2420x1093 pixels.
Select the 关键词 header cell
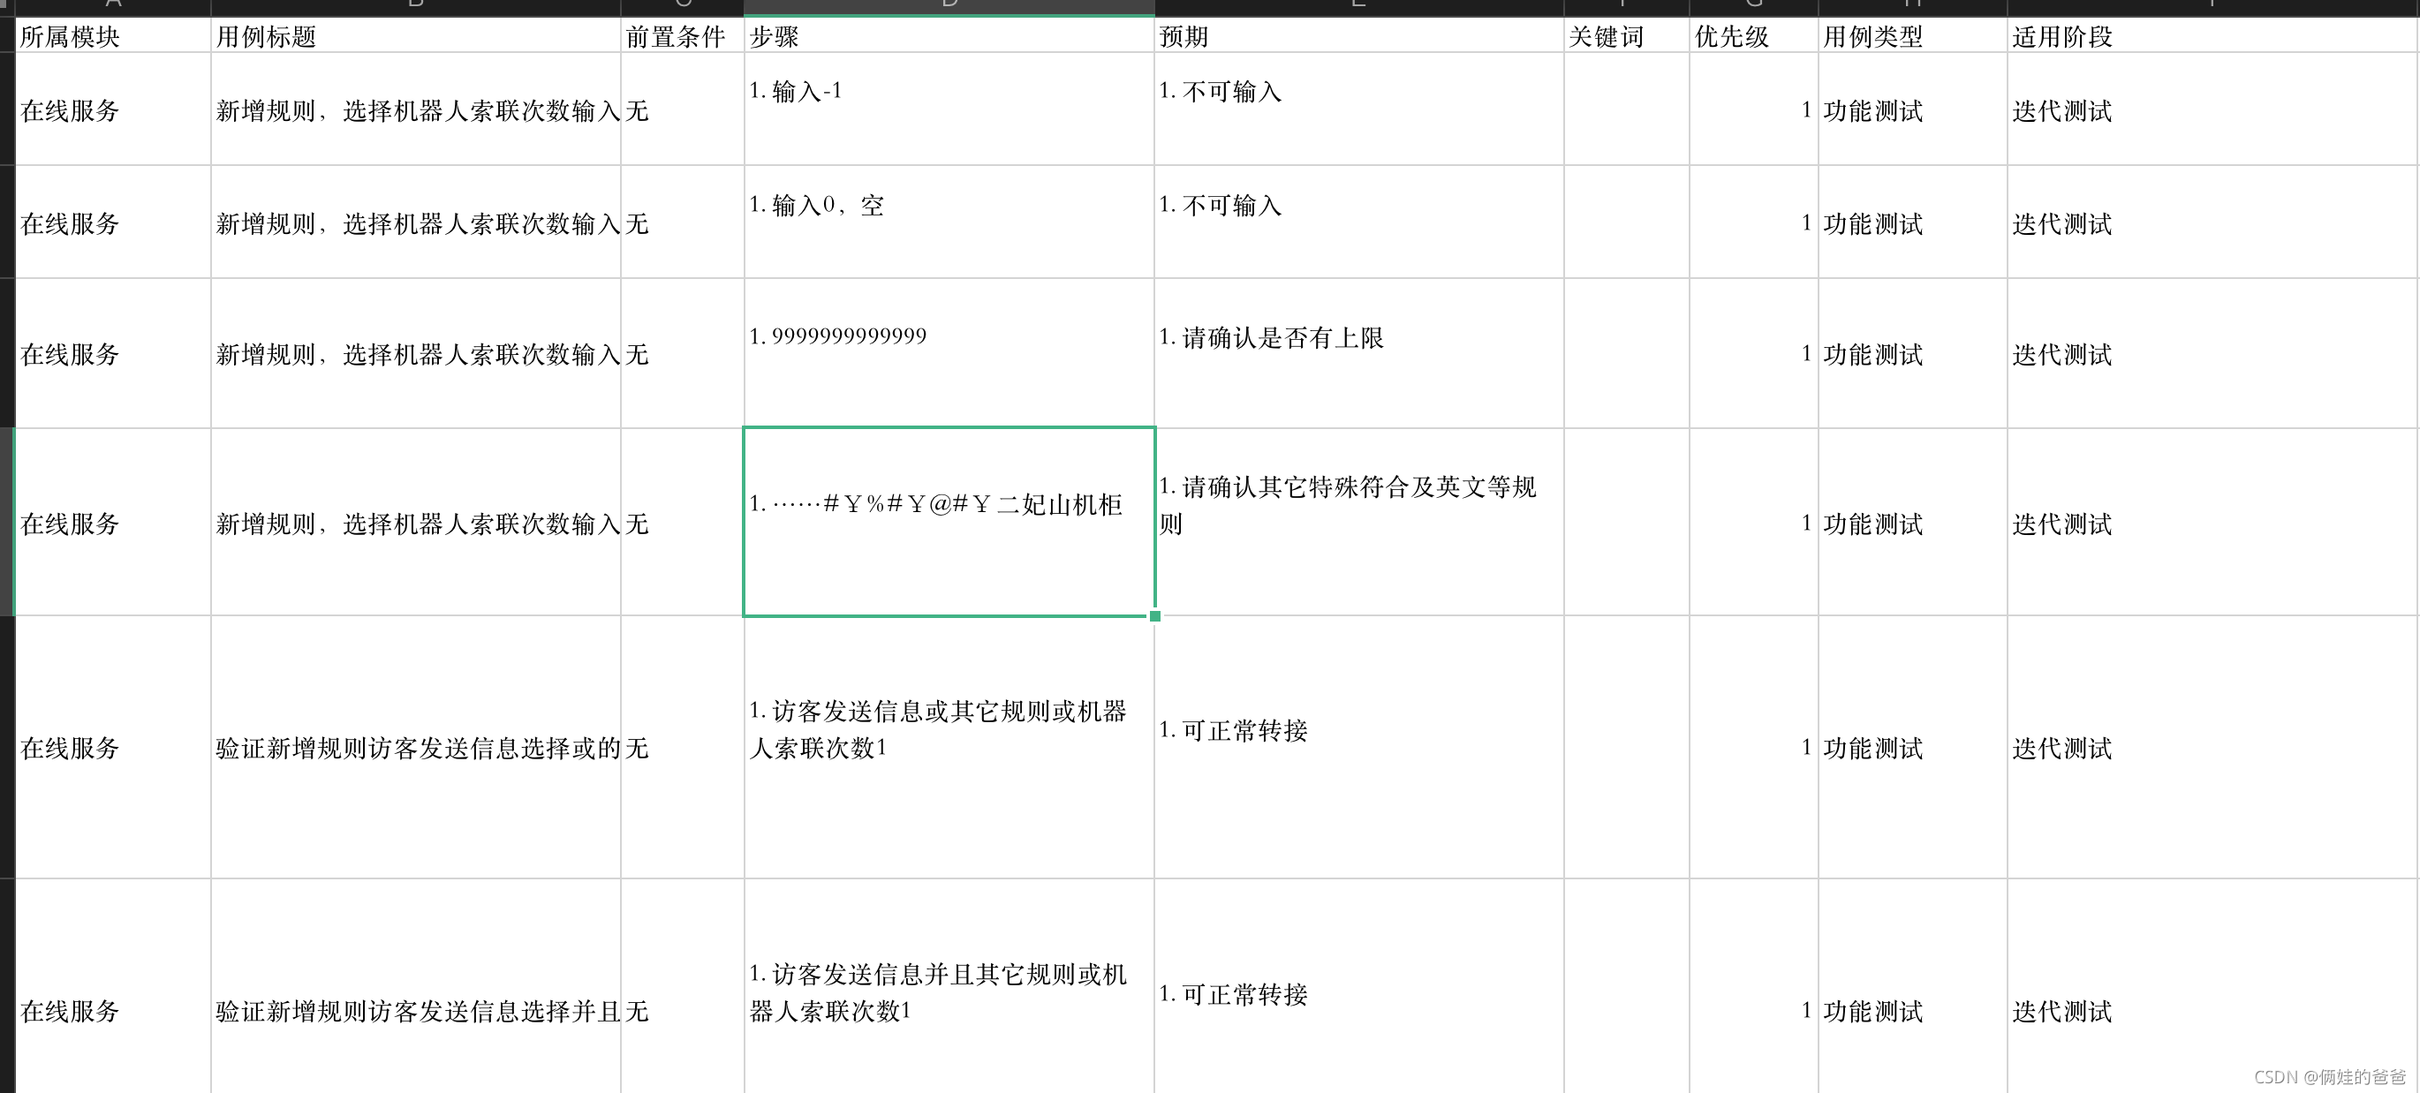(1626, 35)
